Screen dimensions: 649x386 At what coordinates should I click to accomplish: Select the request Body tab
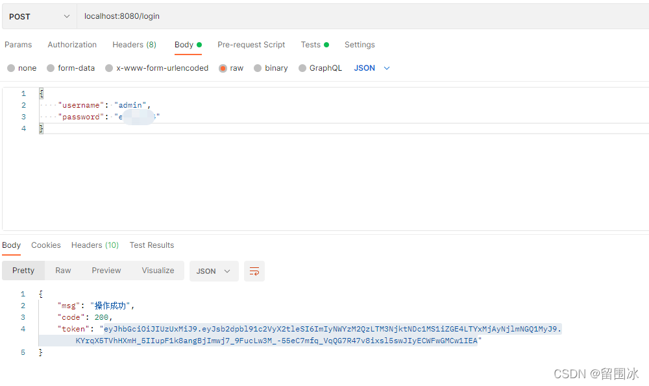188,45
